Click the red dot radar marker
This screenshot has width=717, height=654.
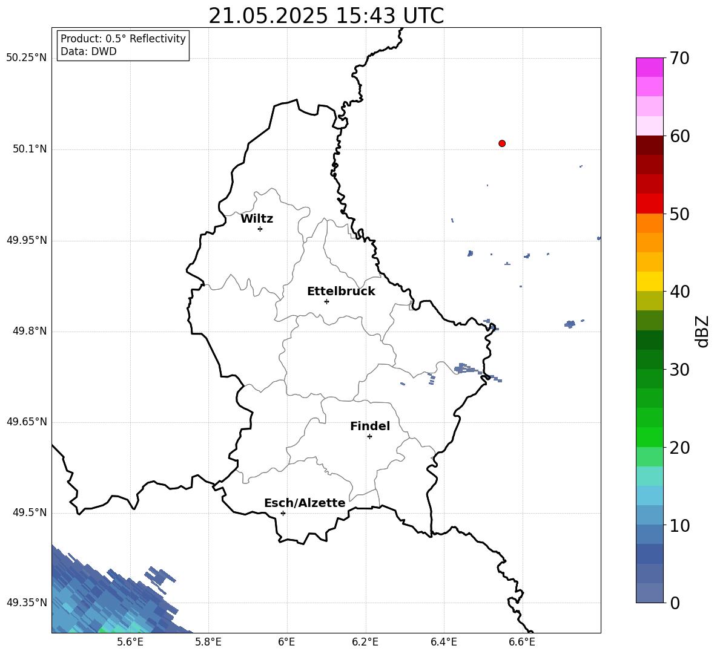tap(501, 143)
